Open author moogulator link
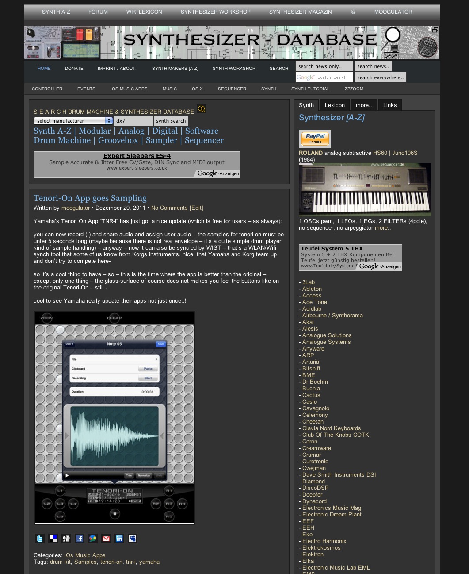 pyautogui.click(x=76, y=208)
